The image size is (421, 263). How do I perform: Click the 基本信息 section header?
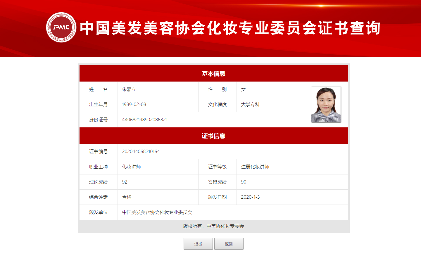[214, 73]
